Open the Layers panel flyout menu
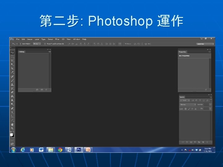This screenshot has width=223, height=167. point(211,97)
